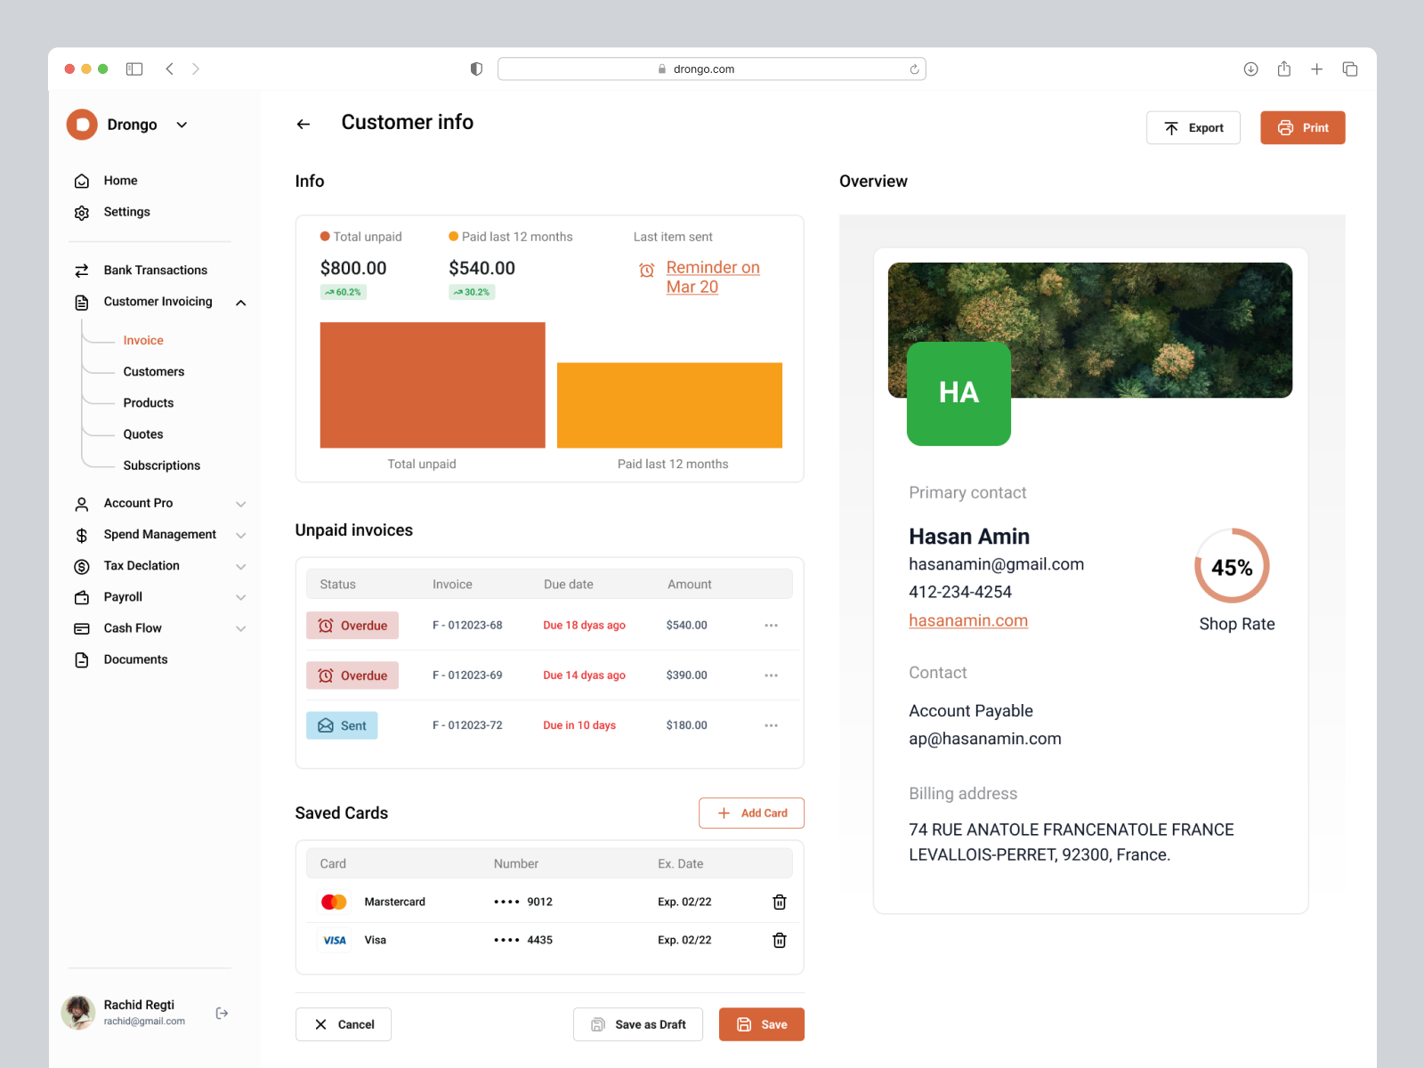Image resolution: width=1424 pixels, height=1068 pixels.
Task: Collapse the Customer Invoicing section
Action: coord(240,302)
